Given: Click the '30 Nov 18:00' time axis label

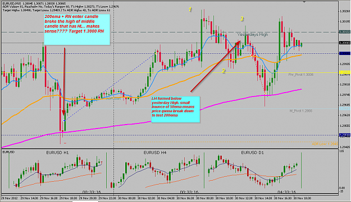Looking at the screenshot, I should (x=302, y=198).
